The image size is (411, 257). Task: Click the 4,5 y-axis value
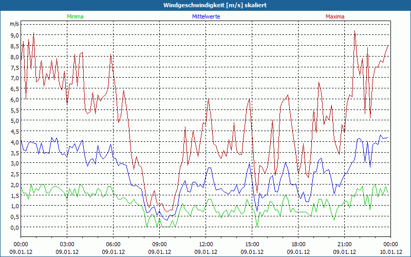pyautogui.click(x=15, y=132)
